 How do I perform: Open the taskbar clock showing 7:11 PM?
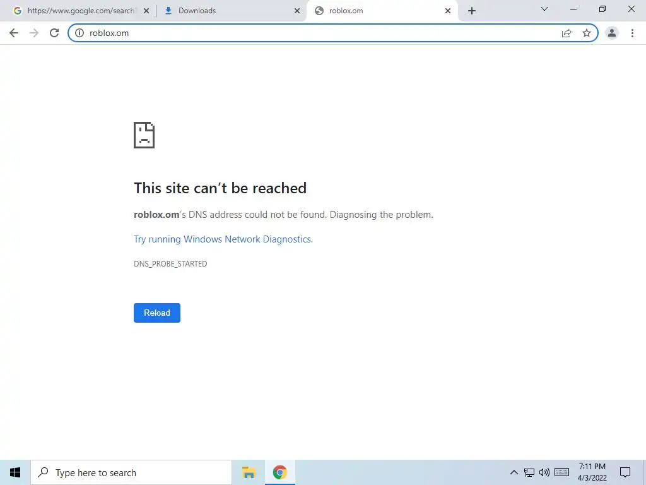click(x=592, y=472)
